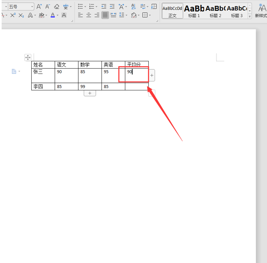The height and width of the screenshot is (263, 267).
Task: Align text left
Action: tap(81, 15)
